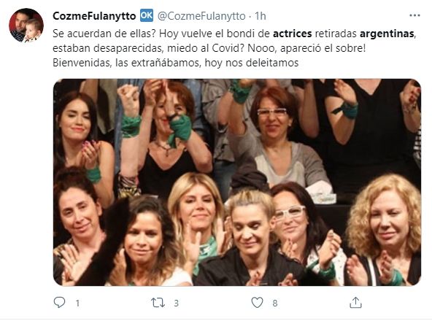Click the retweet count number 3
Image resolution: width=432 pixels, height=321 pixels.
177,303
